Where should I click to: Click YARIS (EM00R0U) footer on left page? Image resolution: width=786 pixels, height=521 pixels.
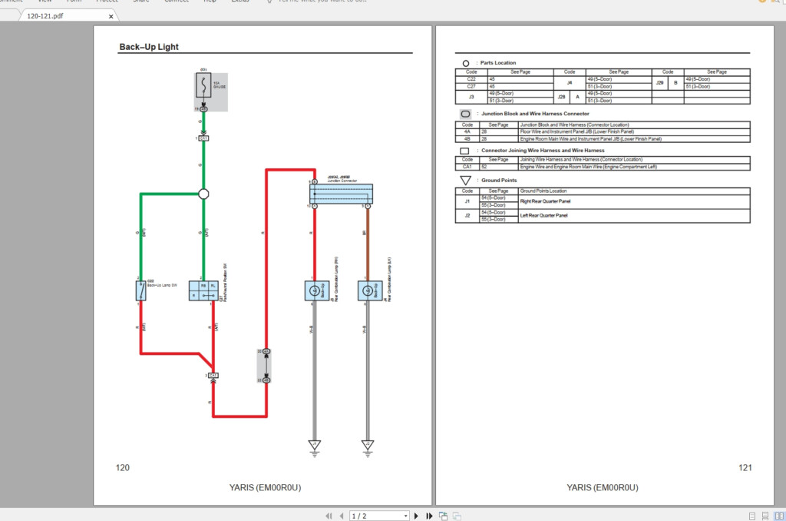click(x=265, y=487)
